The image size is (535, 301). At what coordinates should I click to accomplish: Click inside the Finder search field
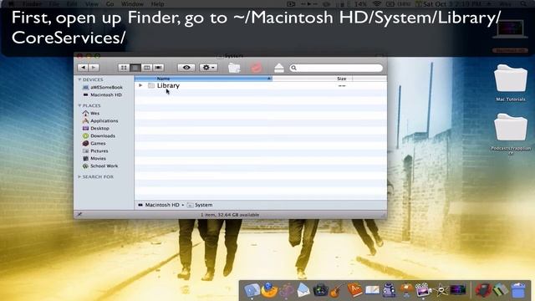336,68
